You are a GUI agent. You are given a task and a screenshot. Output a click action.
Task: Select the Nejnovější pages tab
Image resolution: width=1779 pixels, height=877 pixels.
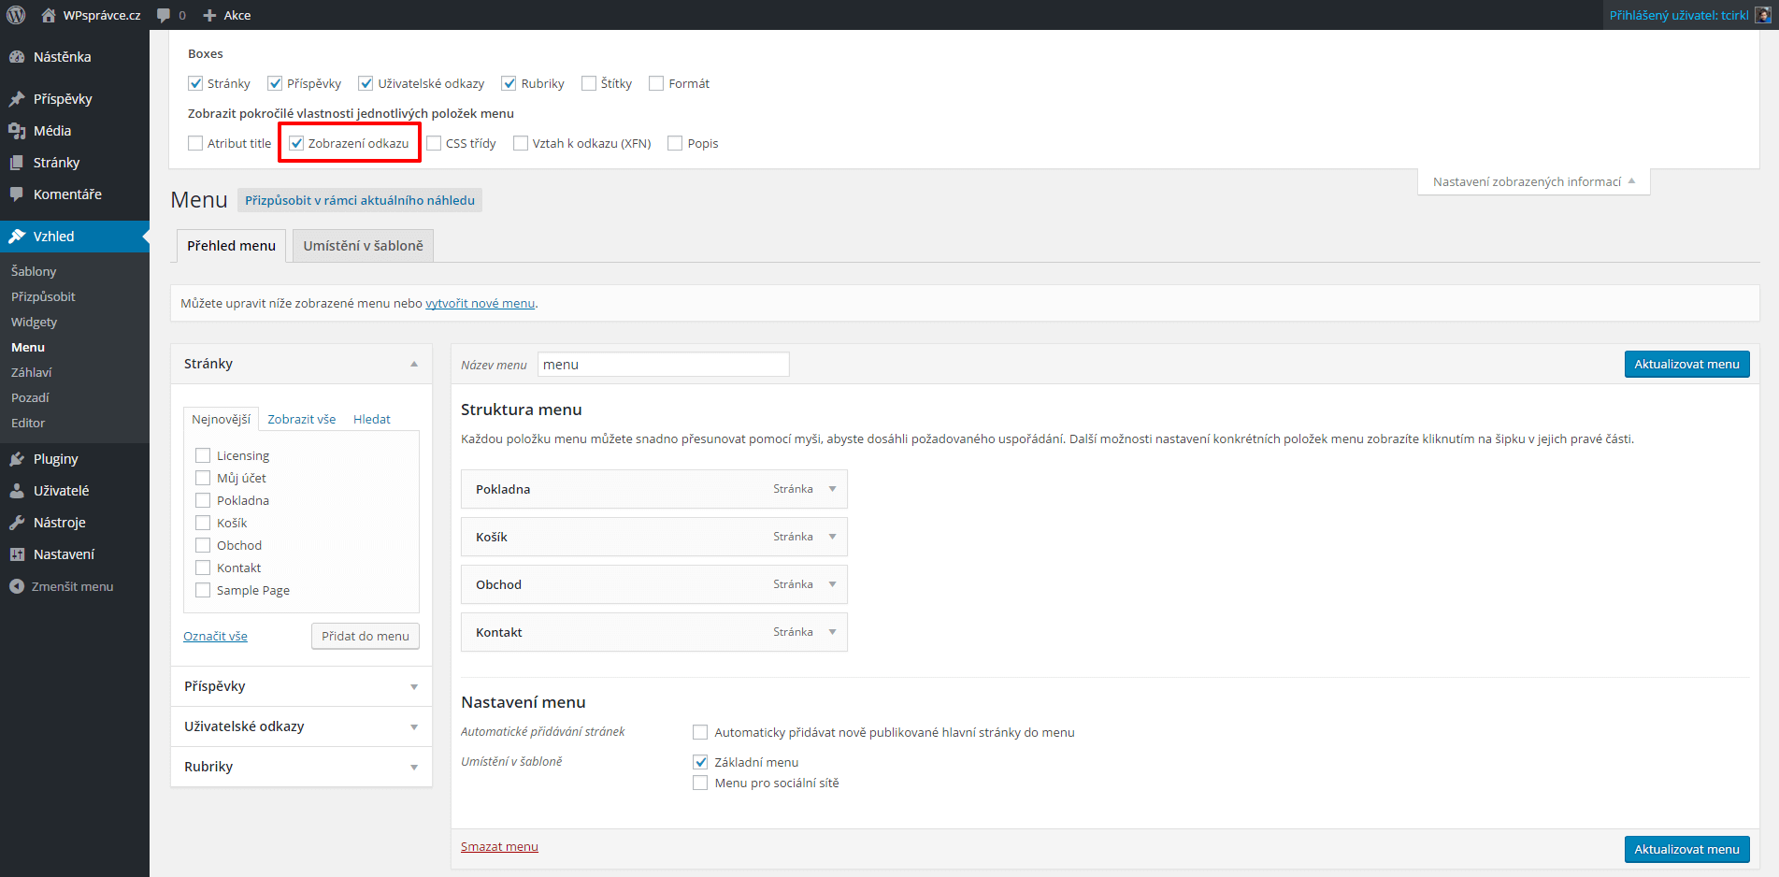coord(221,419)
